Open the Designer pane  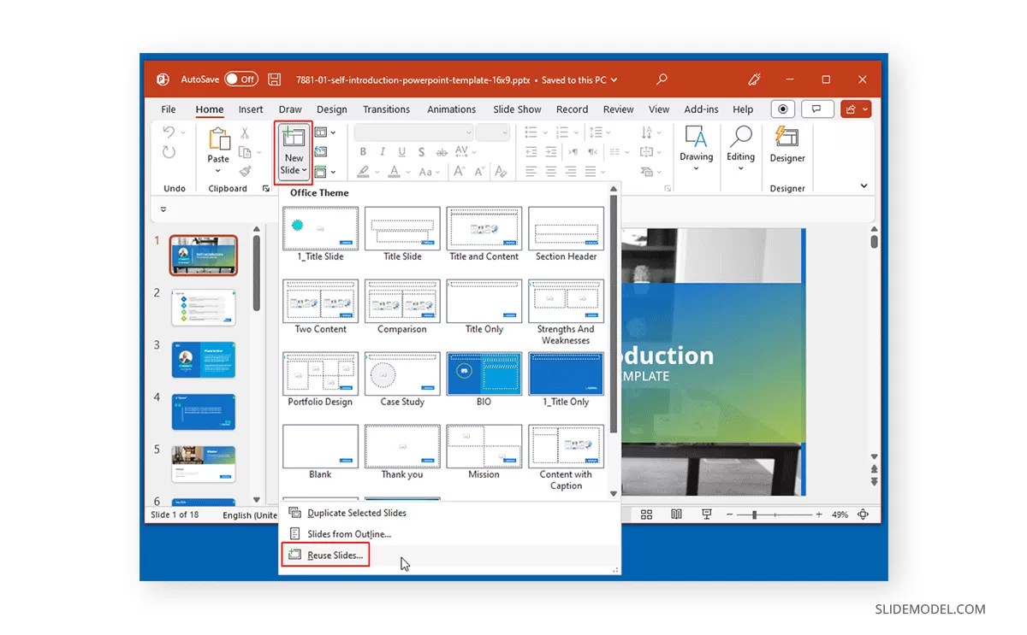tap(787, 152)
